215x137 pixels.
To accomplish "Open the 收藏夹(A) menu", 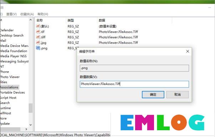I will [27, 14].
